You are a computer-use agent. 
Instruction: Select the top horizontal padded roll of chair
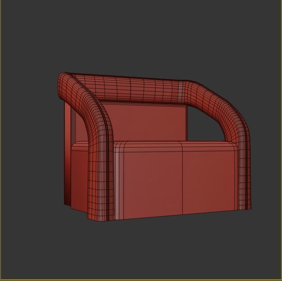tap(130, 89)
